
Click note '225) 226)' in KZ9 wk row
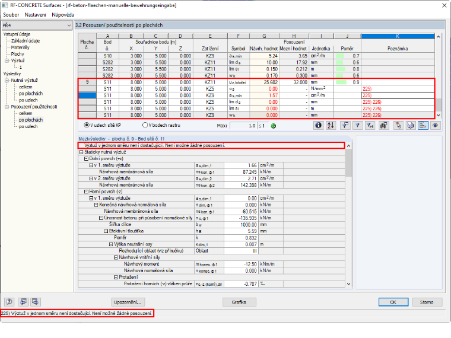(x=372, y=115)
